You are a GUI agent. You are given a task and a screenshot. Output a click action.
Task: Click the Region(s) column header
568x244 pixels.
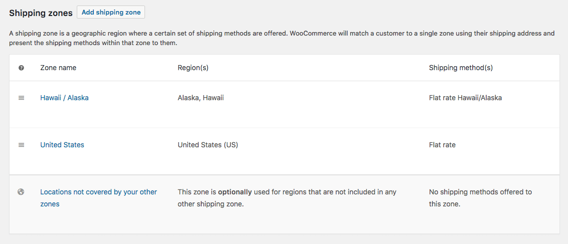193,68
